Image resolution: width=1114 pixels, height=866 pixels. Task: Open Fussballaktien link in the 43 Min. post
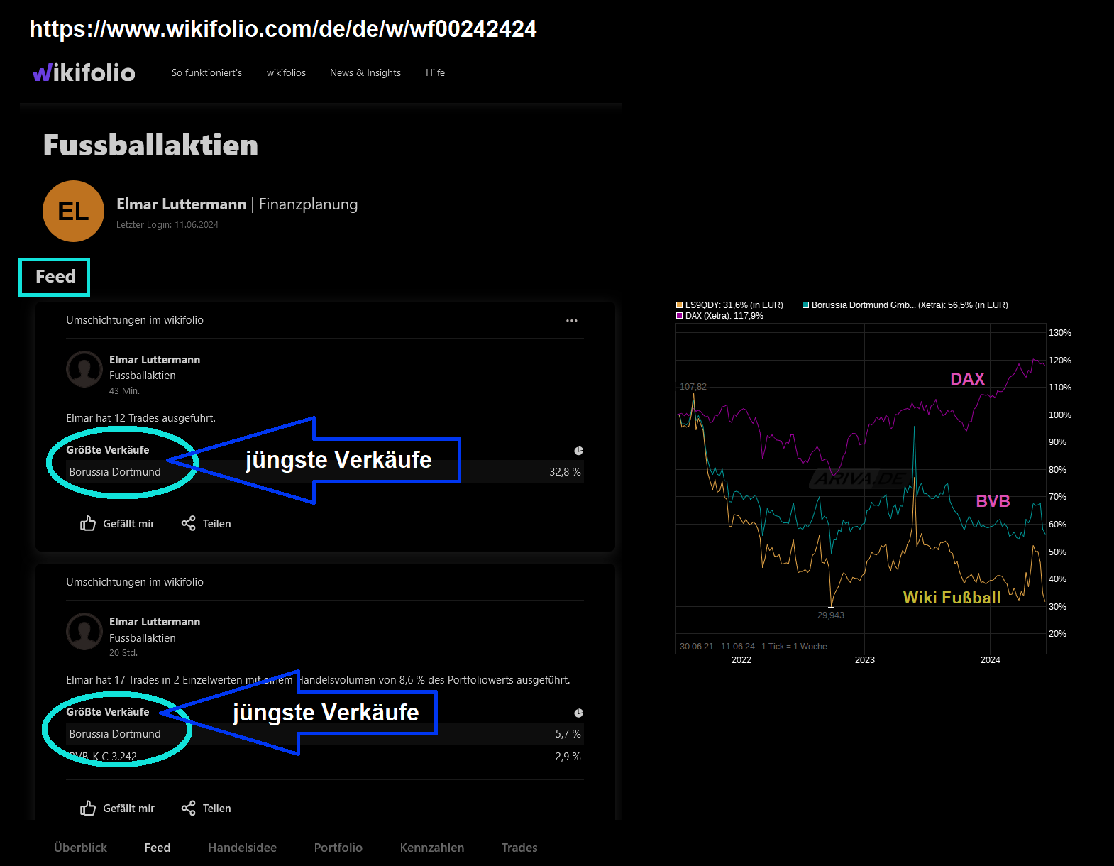point(143,376)
